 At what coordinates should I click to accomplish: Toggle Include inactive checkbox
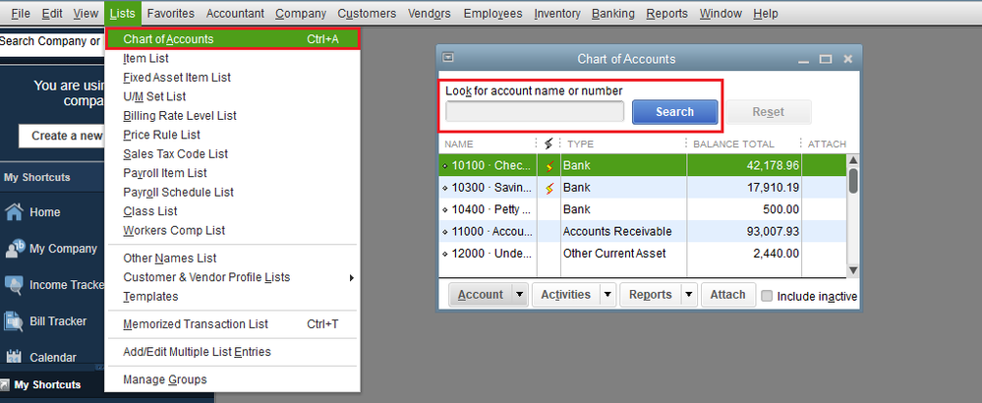(x=767, y=296)
